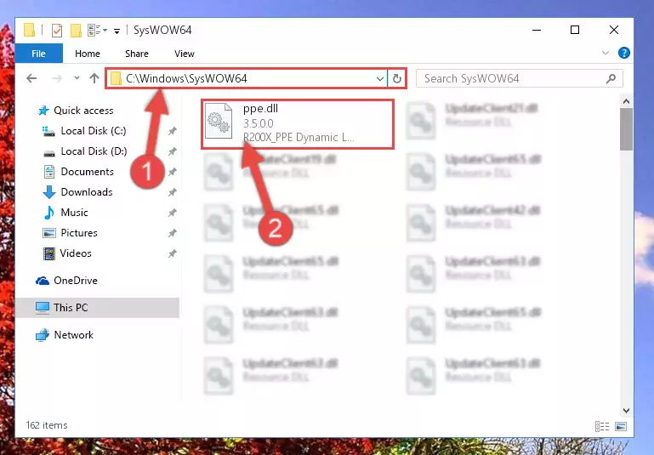Screen dimensions: 654x455
Task: Click the Search SysWOW64 field
Action: click(x=520, y=78)
